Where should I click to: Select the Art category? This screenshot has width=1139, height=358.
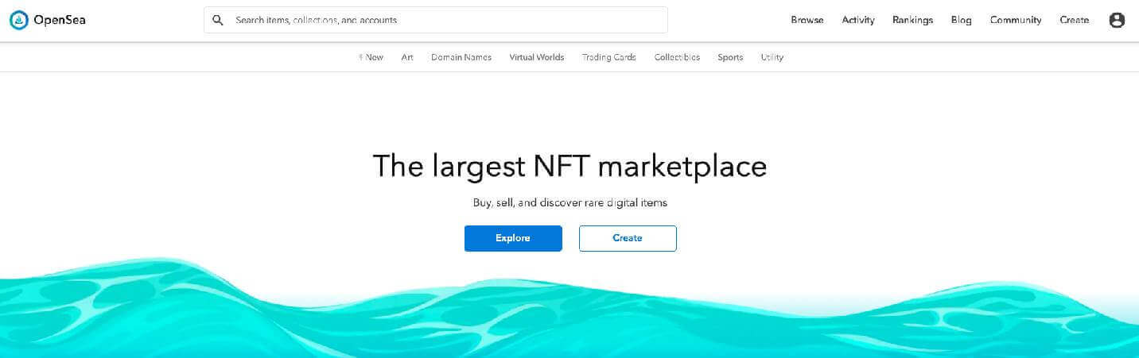407,57
